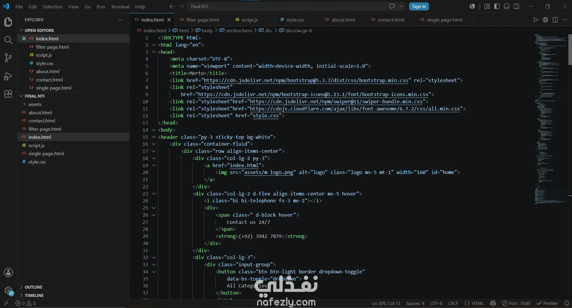
Task: Fold the head tag on line 3
Action: point(154,52)
